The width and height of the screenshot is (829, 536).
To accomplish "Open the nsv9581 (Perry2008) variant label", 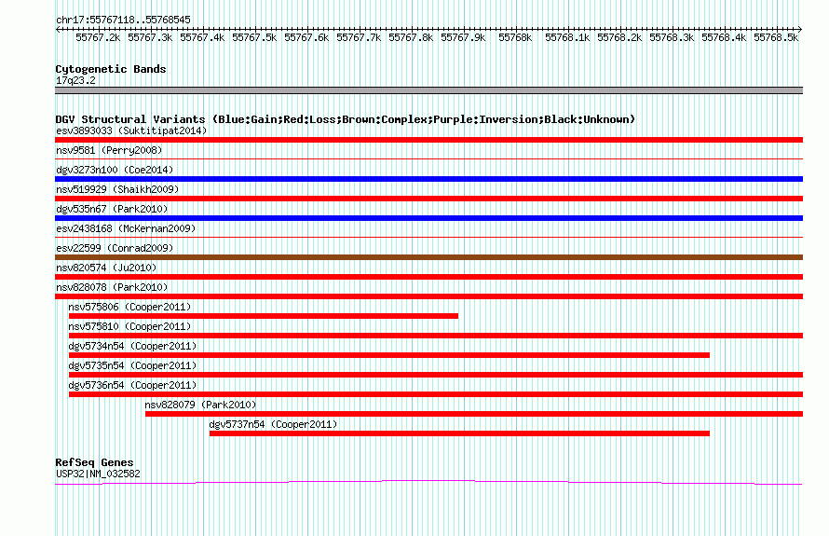I will (109, 150).
